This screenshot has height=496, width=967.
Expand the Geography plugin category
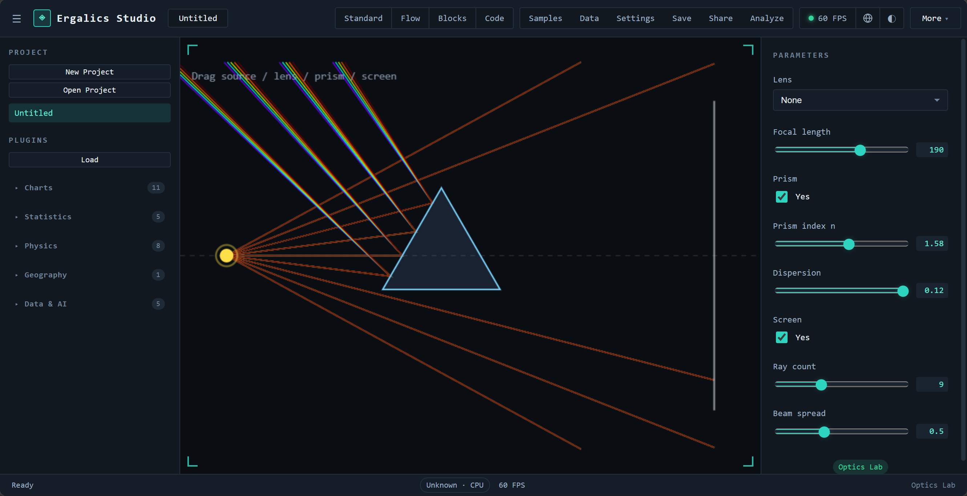pyautogui.click(x=90, y=275)
